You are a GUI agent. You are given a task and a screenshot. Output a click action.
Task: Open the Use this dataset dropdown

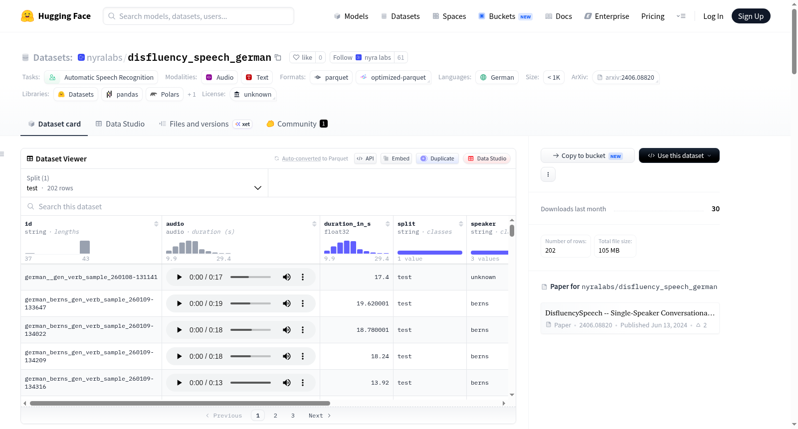pos(679,155)
